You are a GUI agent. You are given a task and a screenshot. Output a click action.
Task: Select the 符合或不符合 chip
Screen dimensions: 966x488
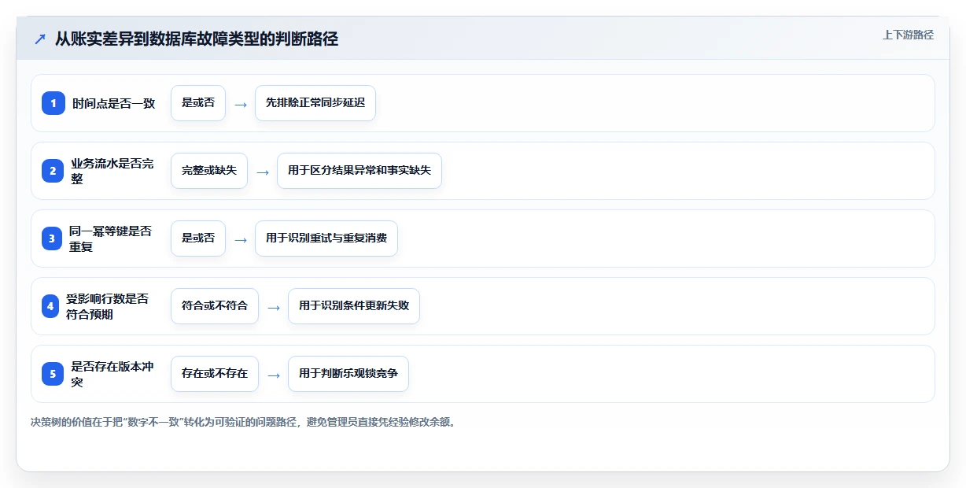(215, 306)
